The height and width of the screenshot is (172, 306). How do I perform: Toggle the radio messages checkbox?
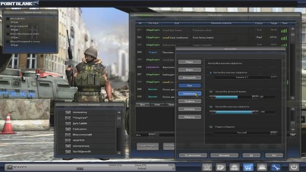pos(211,127)
